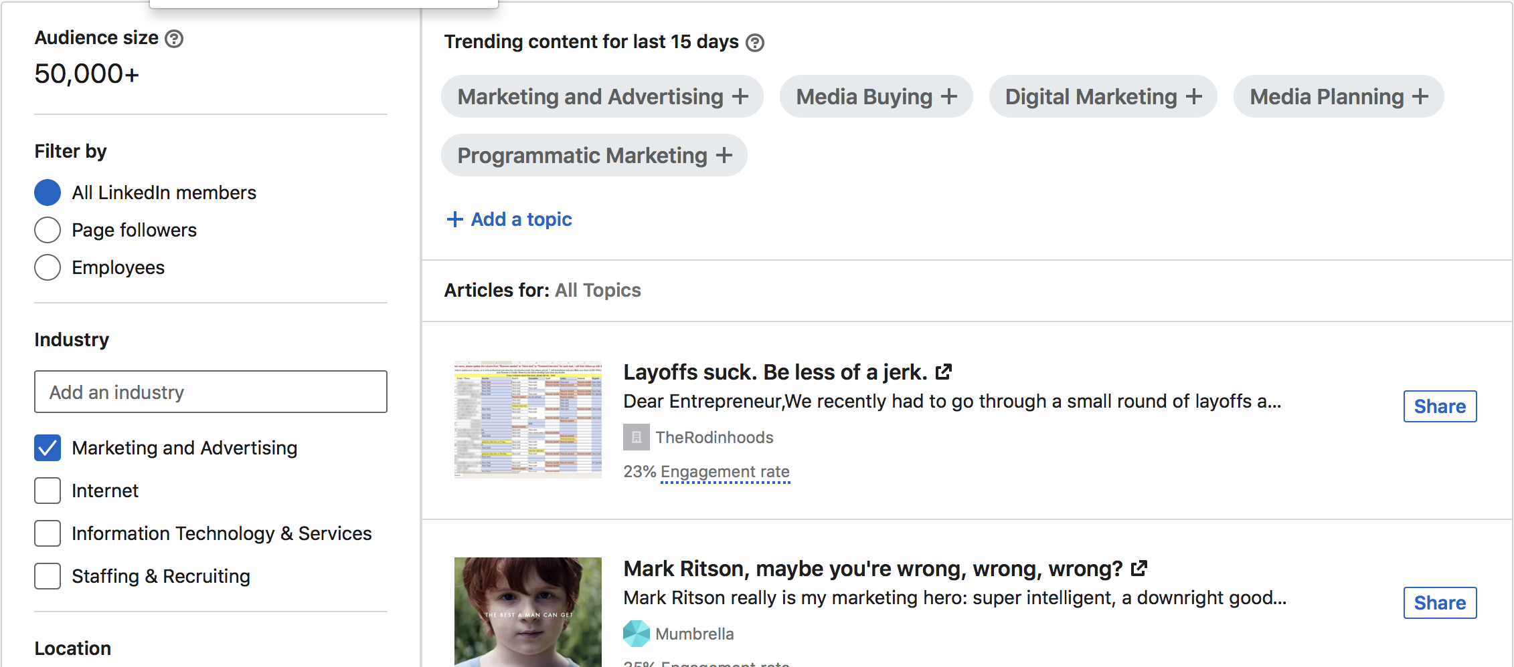Click the Mumbrella publisher logo
Viewport: 1514px width, 667px height.
[x=636, y=633]
